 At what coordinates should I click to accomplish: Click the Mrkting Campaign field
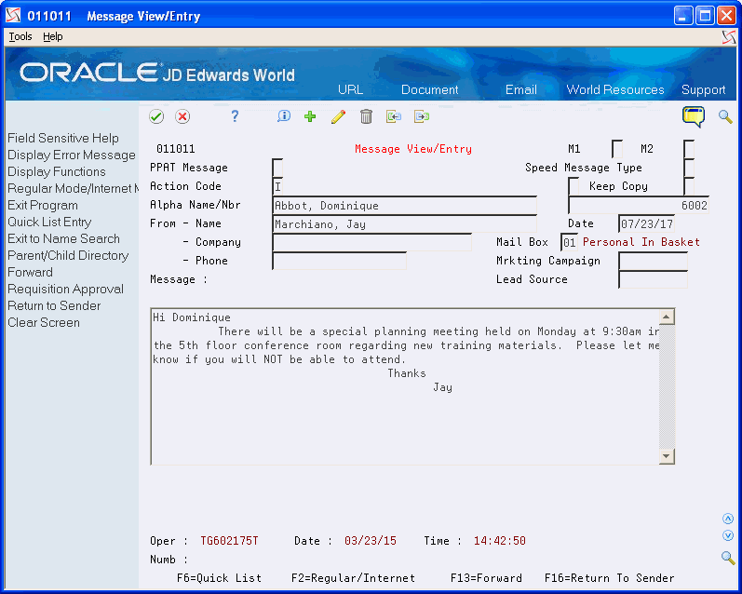pos(653,261)
